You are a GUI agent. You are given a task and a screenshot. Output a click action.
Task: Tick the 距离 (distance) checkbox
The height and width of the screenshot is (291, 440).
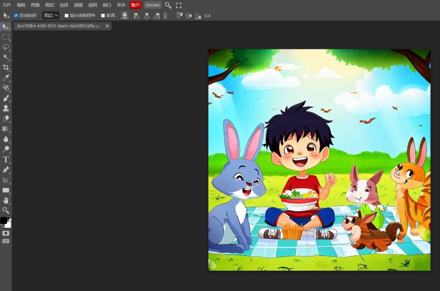click(103, 15)
